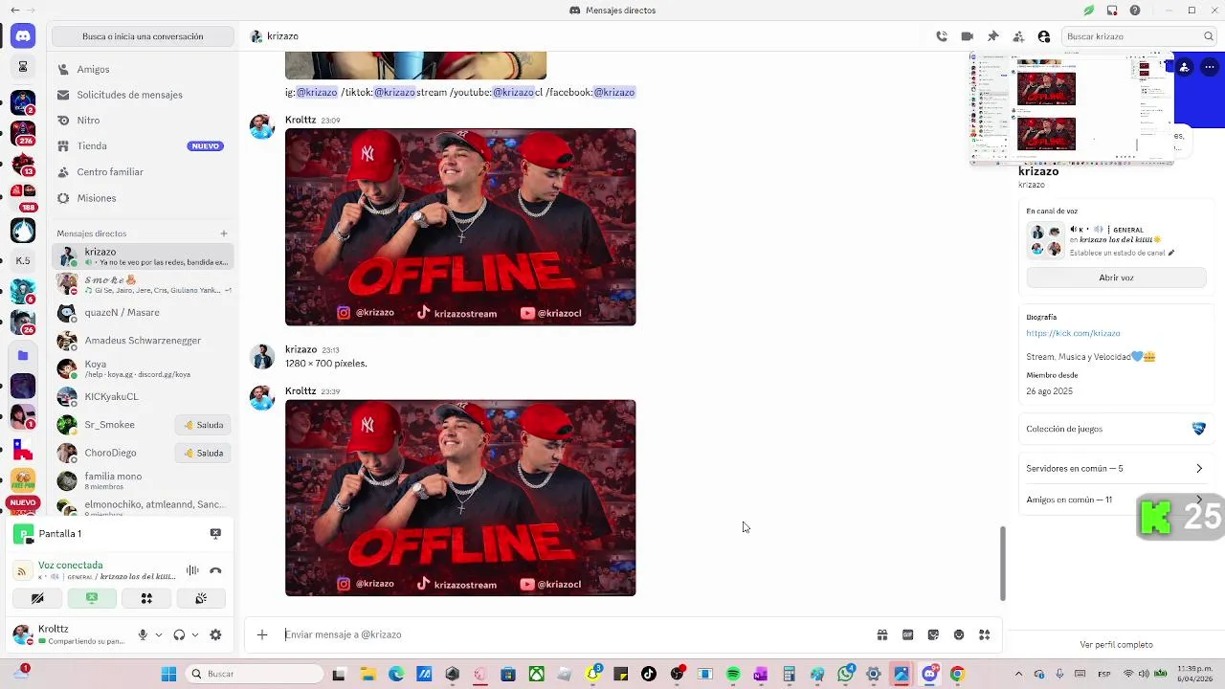Hide the user profile panel icon
The image size is (1225, 689).
coord(1044,36)
